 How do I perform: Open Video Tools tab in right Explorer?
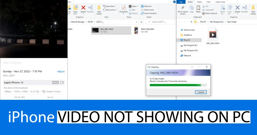220,2
